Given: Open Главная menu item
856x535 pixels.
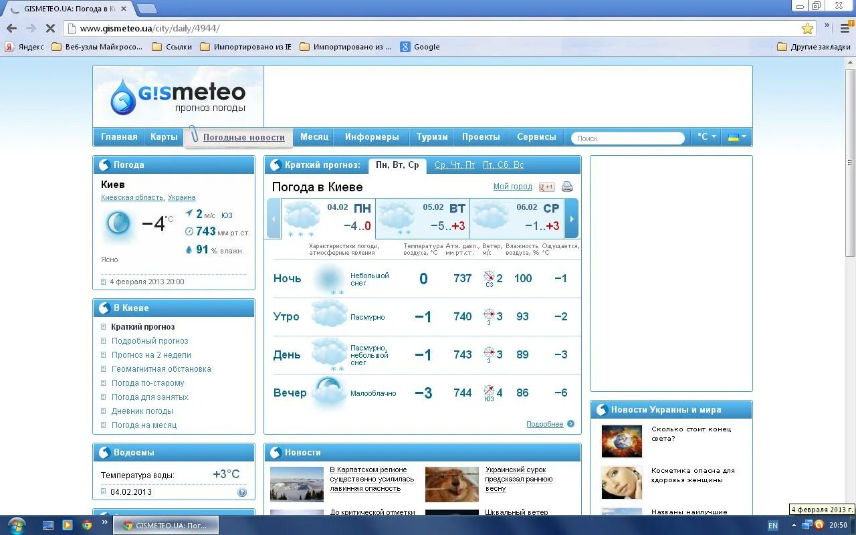Looking at the screenshot, I should click(x=119, y=136).
